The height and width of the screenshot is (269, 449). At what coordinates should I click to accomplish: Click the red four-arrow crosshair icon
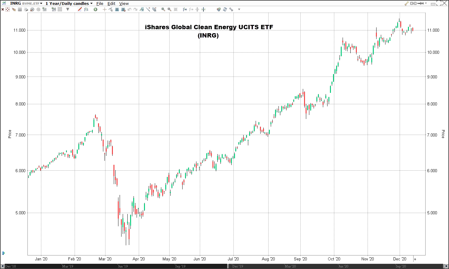coord(7,10)
